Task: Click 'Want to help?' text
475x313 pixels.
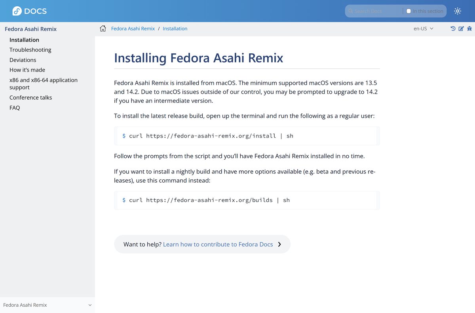Action: (142, 244)
